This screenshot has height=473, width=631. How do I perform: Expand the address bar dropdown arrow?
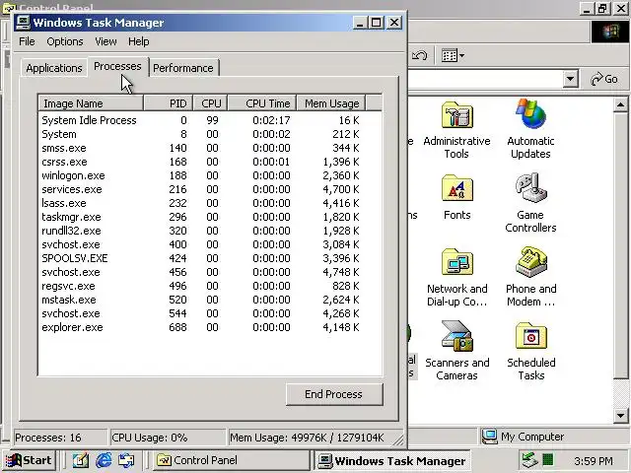[x=570, y=79]
